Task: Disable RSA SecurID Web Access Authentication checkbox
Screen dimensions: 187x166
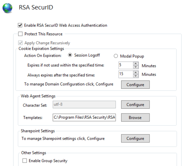Action: 20,25
